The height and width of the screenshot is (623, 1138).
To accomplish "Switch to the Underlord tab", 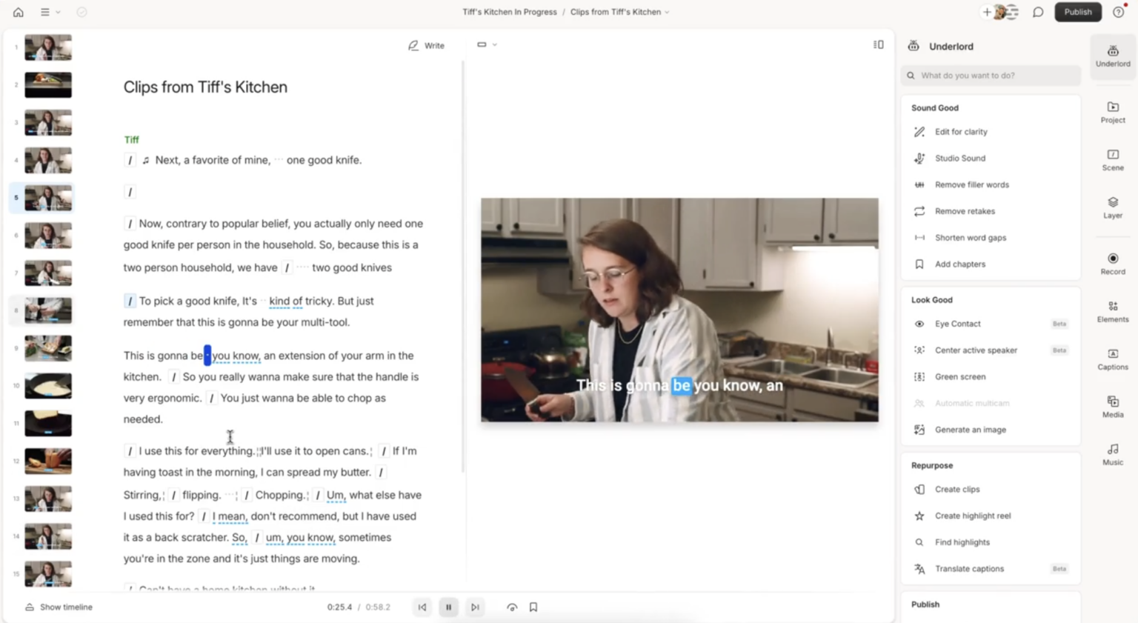I will (x=1112, y=56).
